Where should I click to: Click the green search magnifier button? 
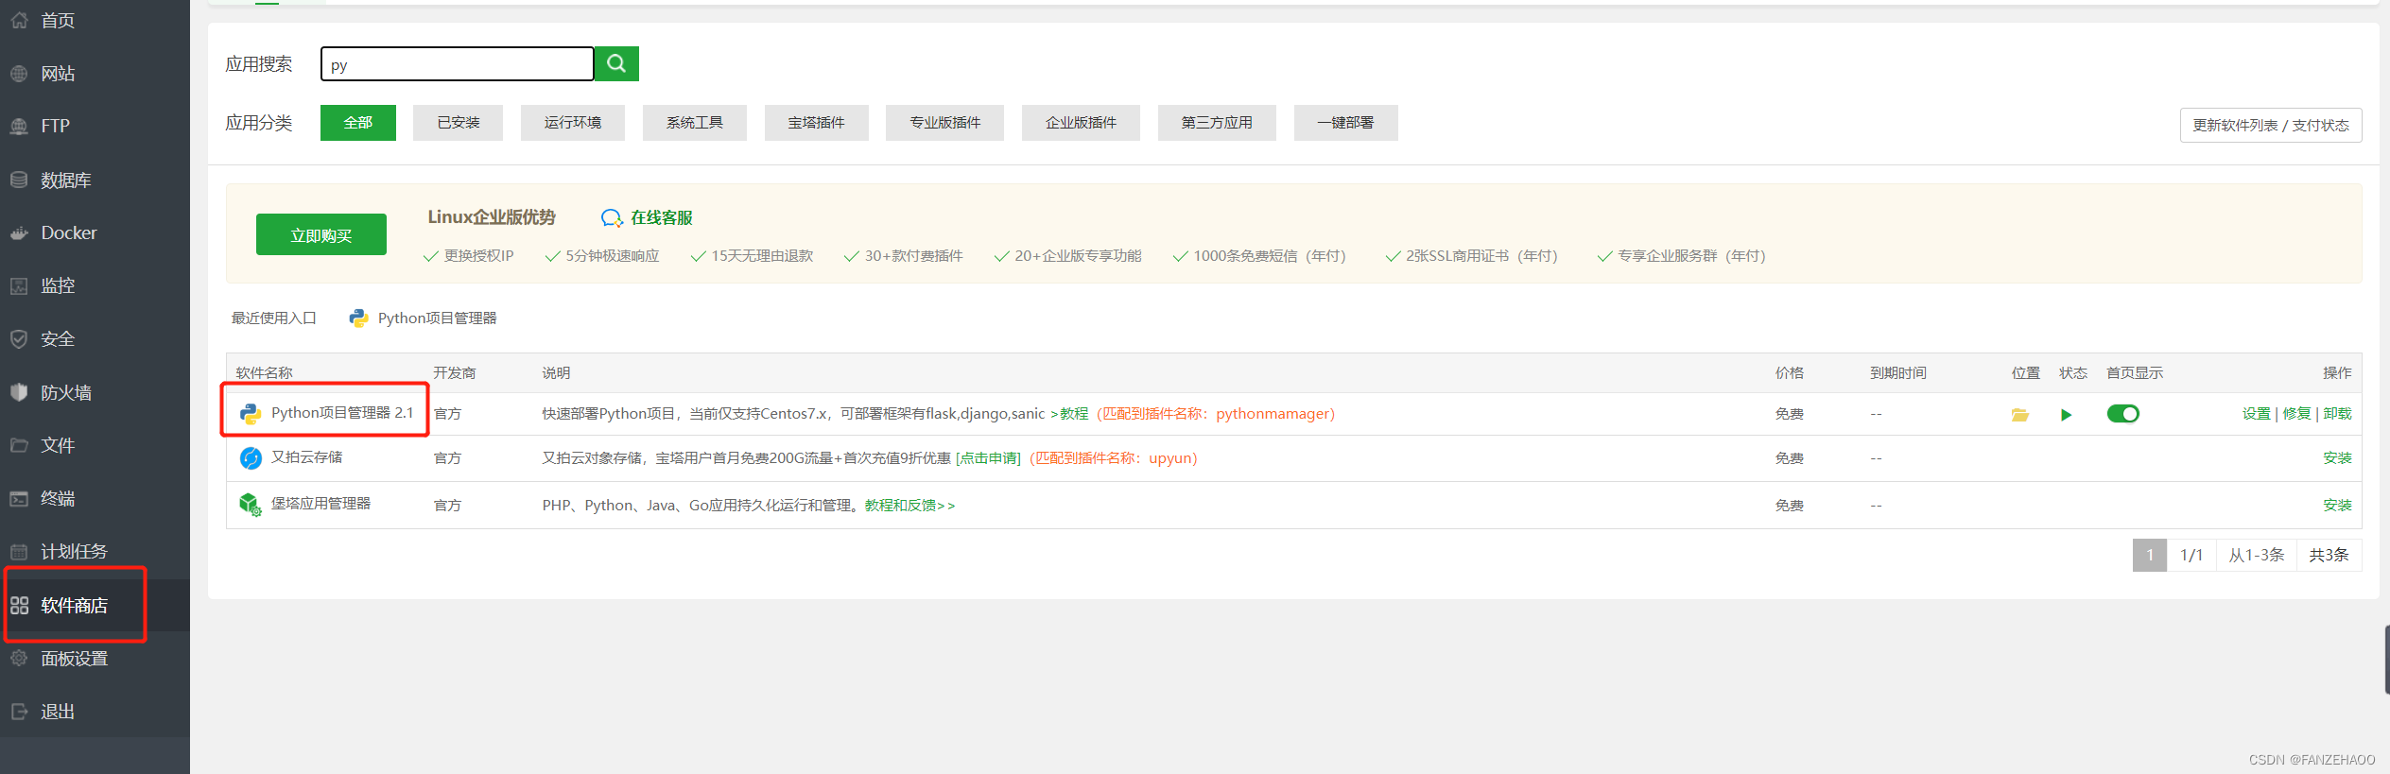[616, 63]
